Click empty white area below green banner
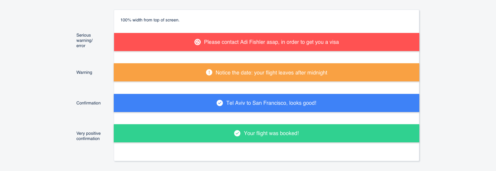Screen dimensions: 496x171 (x=267, y=152)
